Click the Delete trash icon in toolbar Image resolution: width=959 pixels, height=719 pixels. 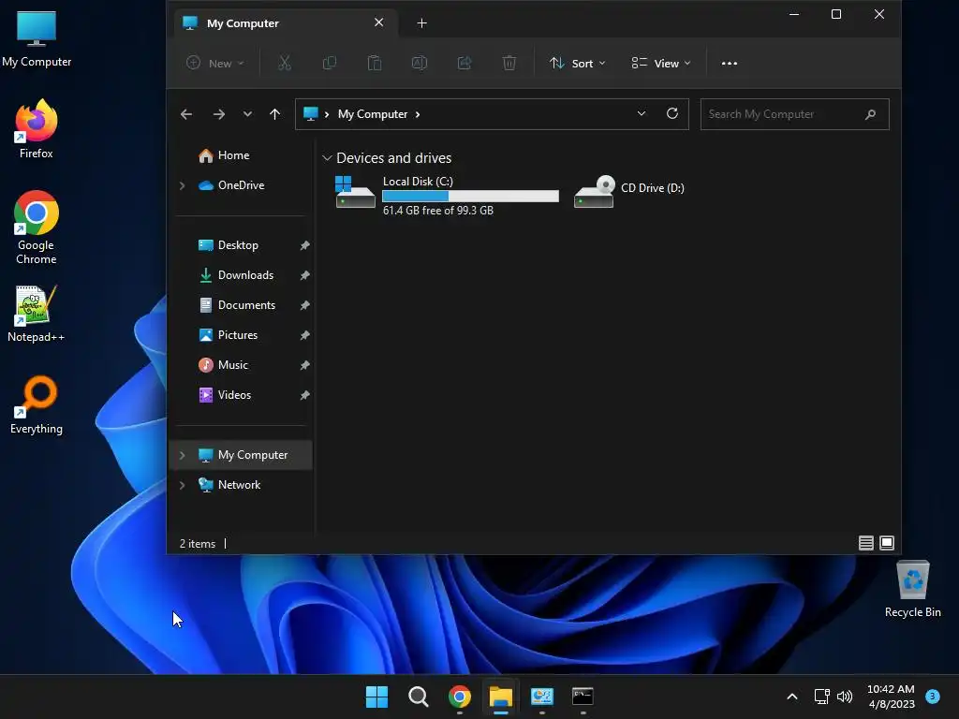(x=509, y=63)
